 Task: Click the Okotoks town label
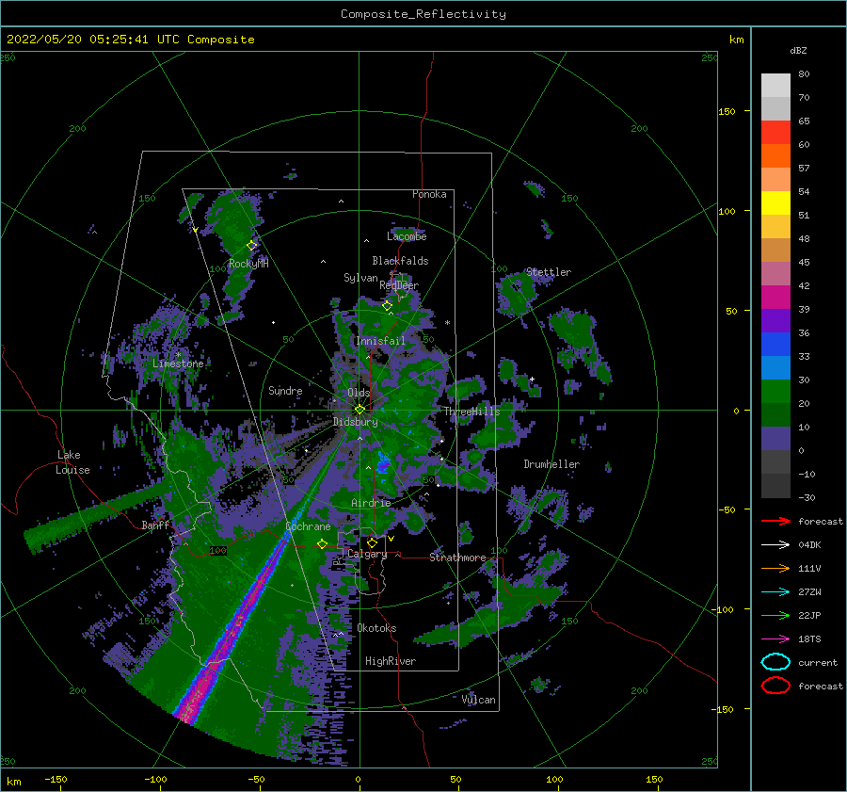(376, 628)
